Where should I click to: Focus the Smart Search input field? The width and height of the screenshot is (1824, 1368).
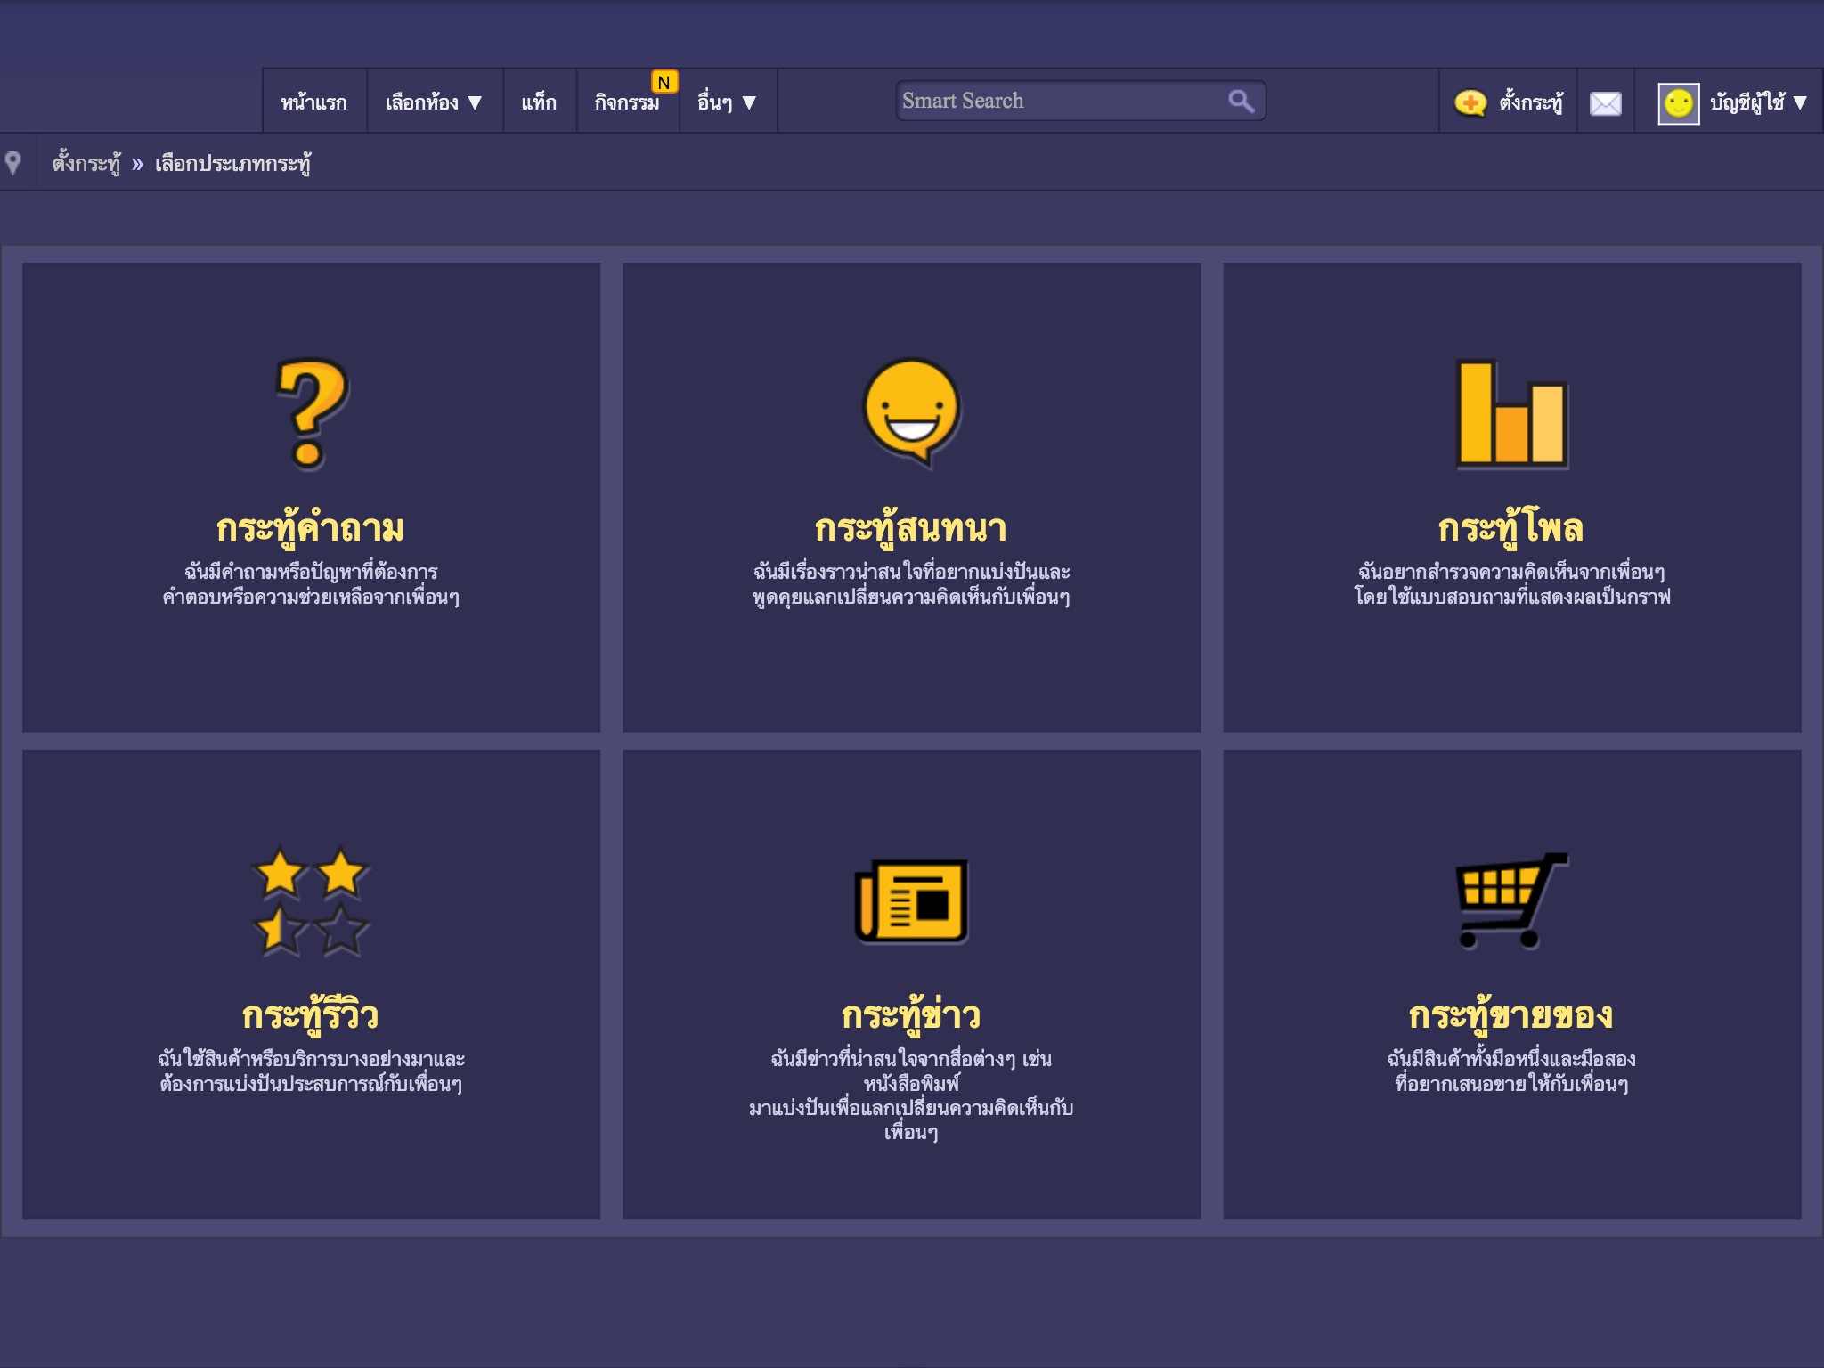click(1060, 101)
